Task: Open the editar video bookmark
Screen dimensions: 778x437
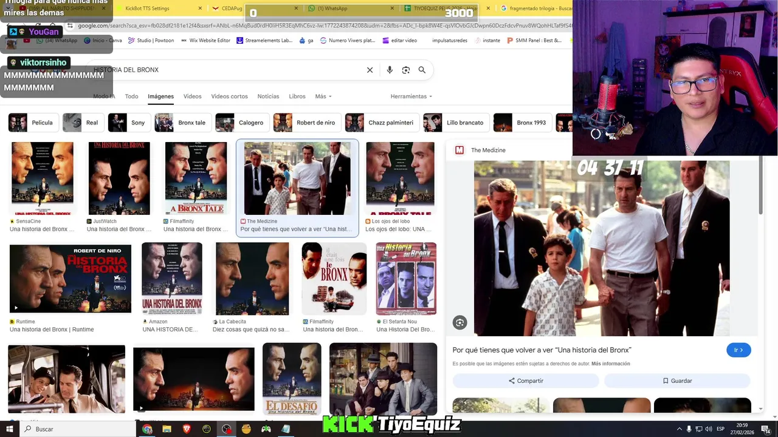Action: [399, 41]
